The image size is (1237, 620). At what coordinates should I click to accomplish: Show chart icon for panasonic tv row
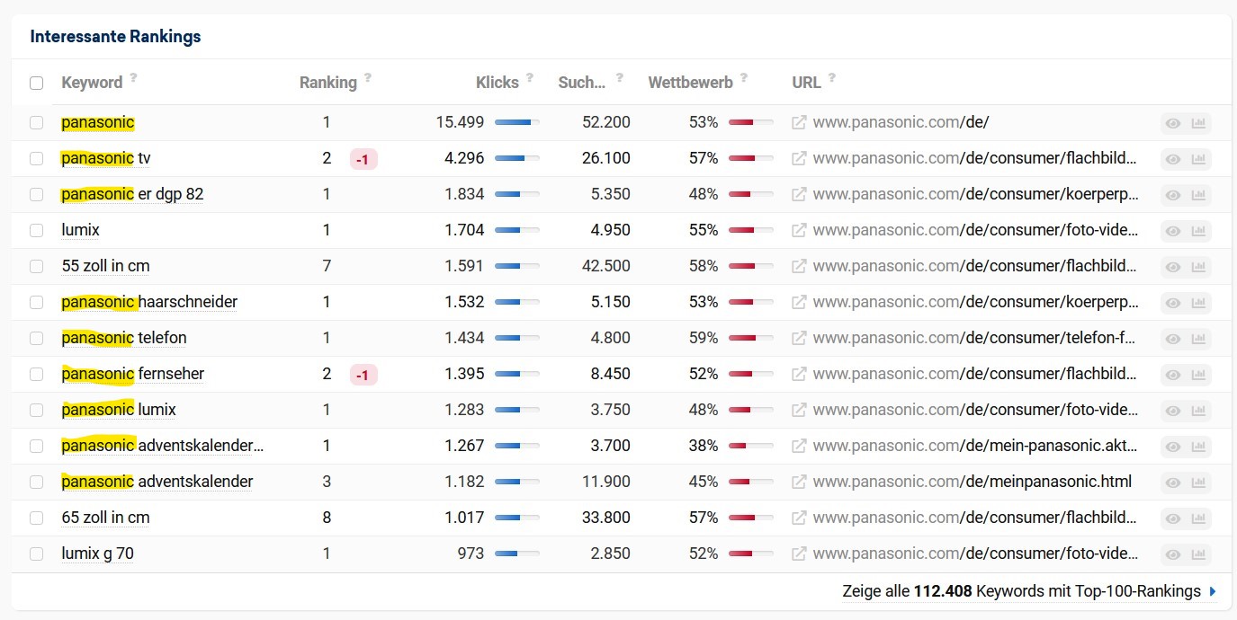click(x=1198, y=159)
